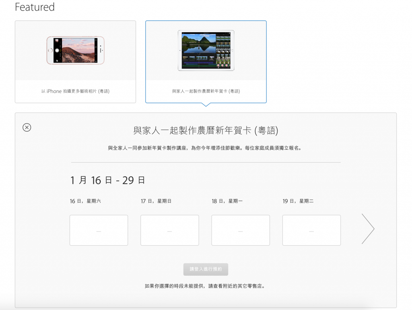Select the 18 日，星期一 time slot box
This screenshot has height=310, width=412.
click(240, 230)
